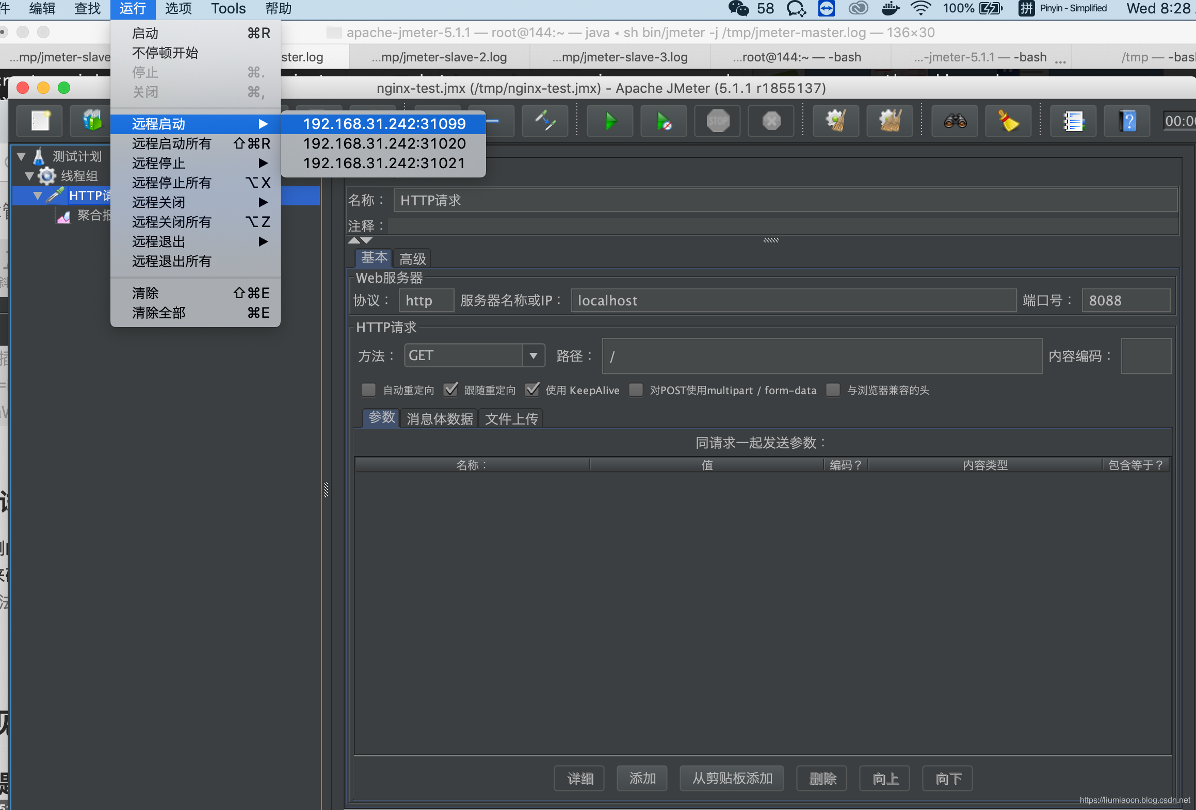Image resolution: width=1196 pixels, height=810 pixels.
Task: Select remote host 192.168.31.242:31099
Action: pos(384,124)
